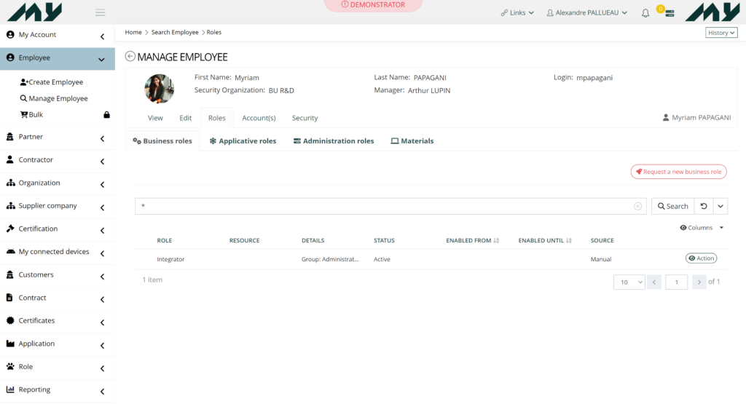746x404 pixels.
Task: Click the back arrow beside Manage Employee
Action: click(130, 57)
